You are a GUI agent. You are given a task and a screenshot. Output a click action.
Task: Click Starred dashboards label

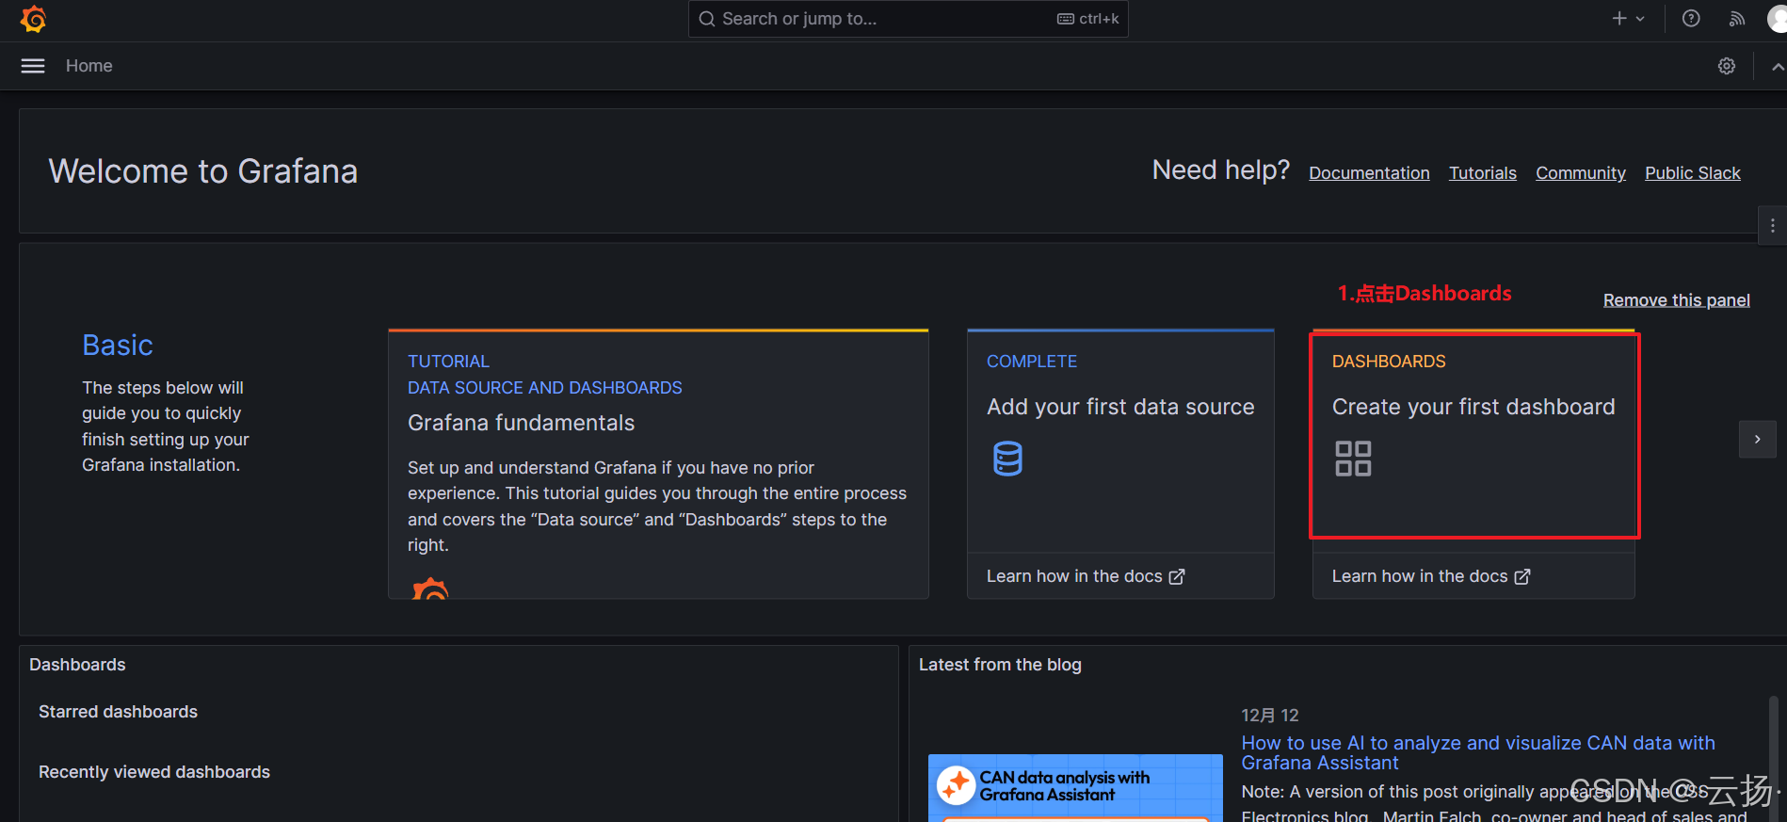[x=118, y=712]
